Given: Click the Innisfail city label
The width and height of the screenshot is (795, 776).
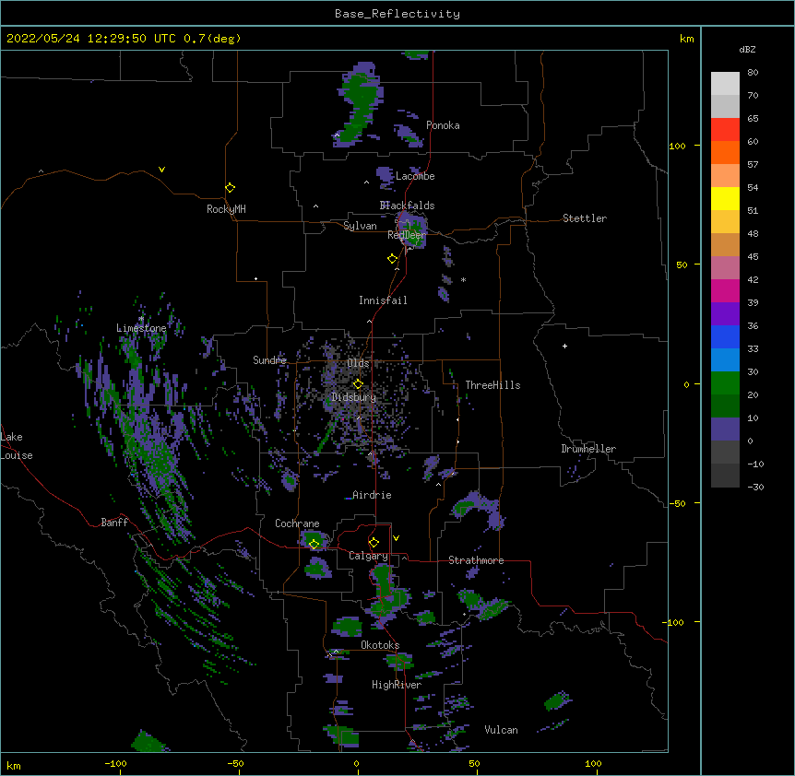Looking at the screenshot, I should pos(383,300).
